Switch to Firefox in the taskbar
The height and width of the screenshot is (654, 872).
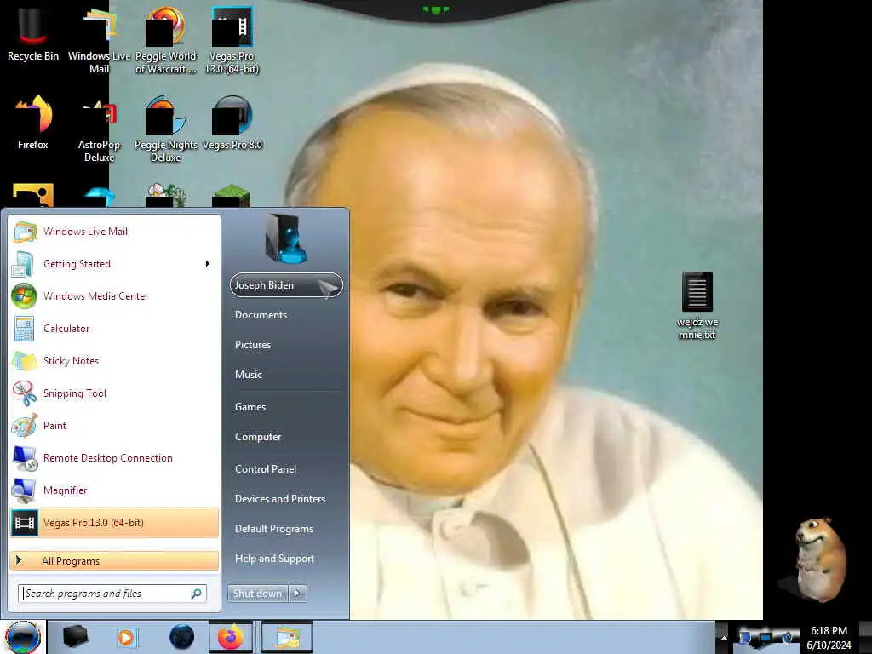[x=231, y=637]
